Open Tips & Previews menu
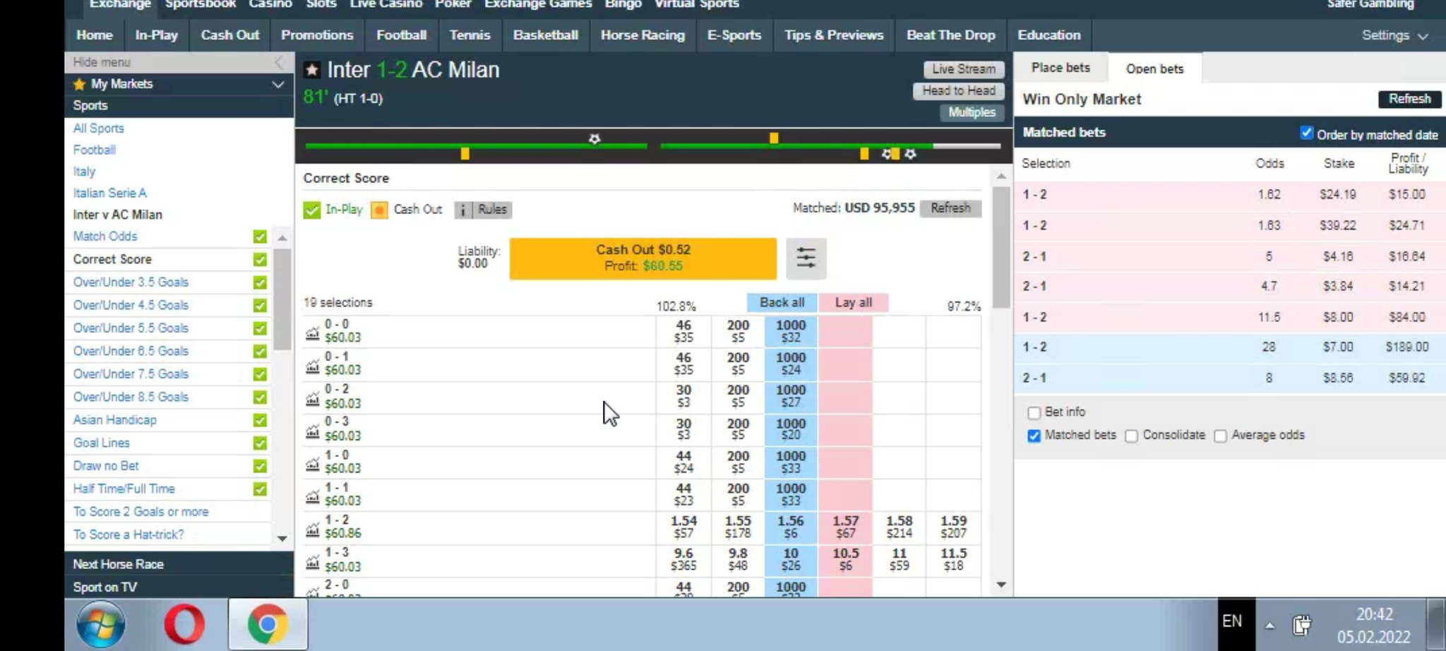 (x=834, y=35)
